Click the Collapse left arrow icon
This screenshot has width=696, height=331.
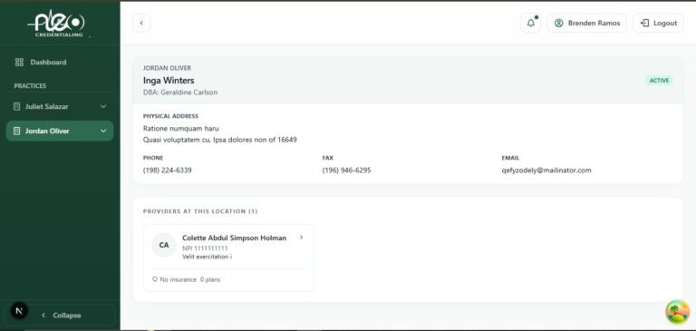click(43, 315)
